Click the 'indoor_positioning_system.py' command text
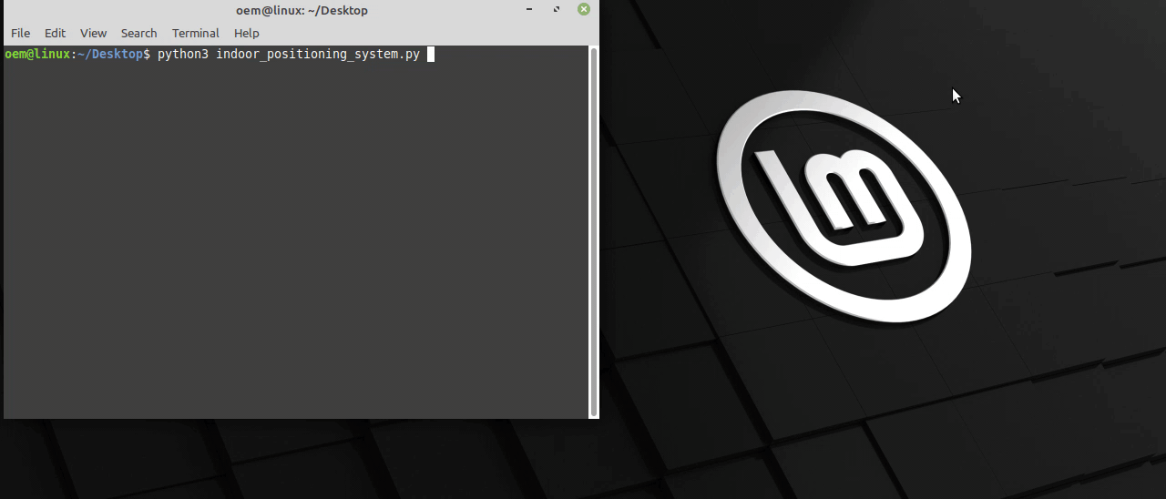Image resolution: width=1166 pixels, height=499 pixels. 318,55
